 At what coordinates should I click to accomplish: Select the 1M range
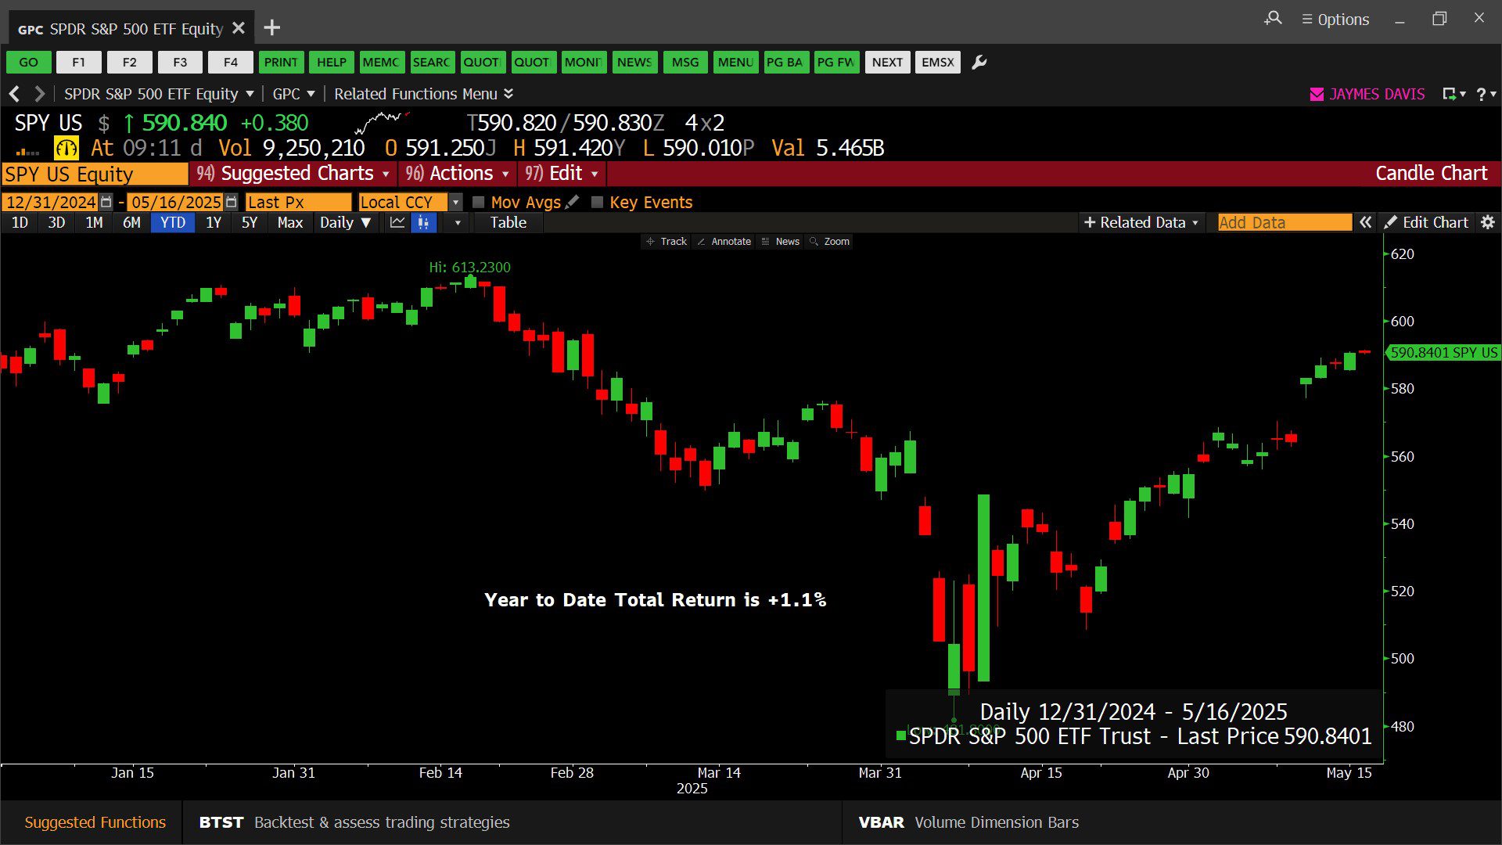point(94,222)
